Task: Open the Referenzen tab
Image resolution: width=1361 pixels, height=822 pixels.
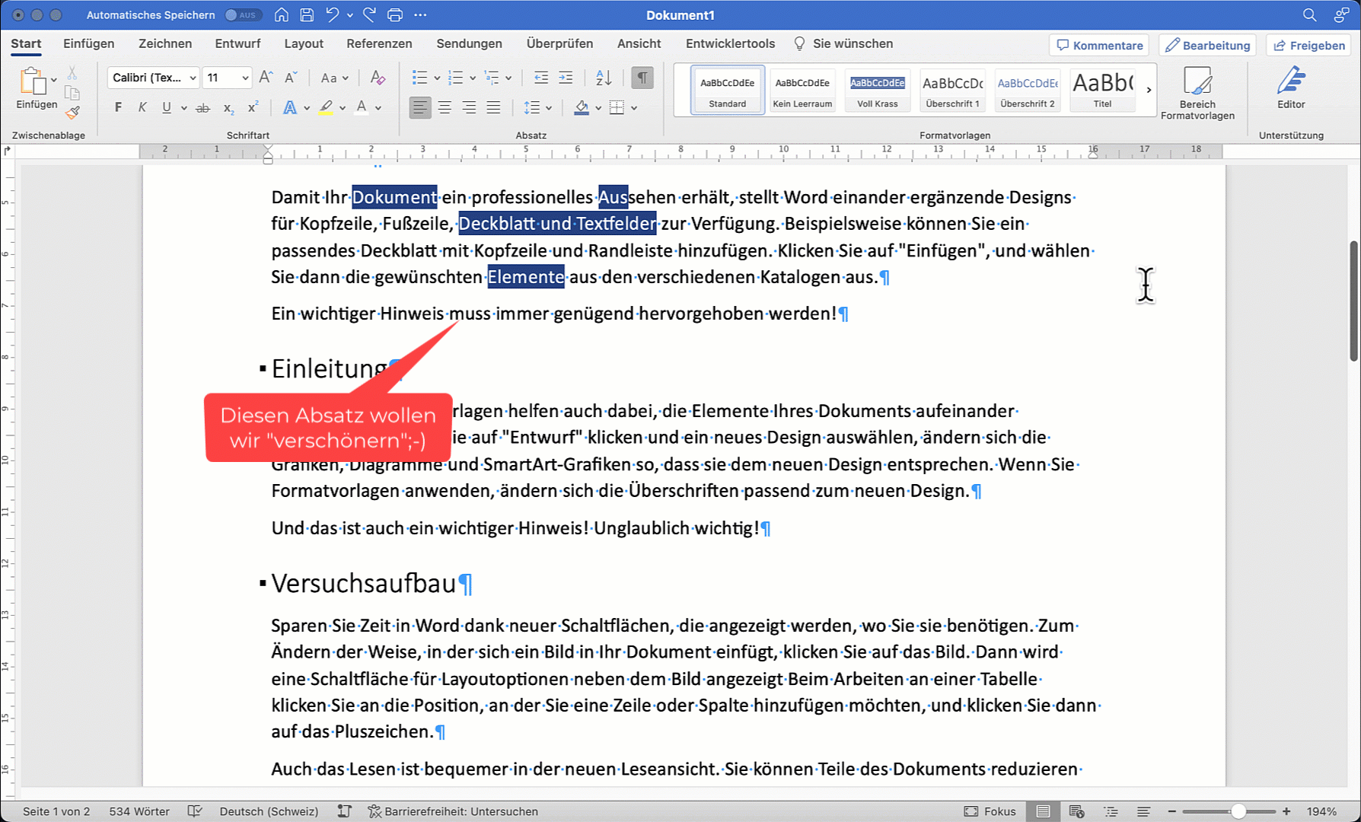Action: [379, 44]
